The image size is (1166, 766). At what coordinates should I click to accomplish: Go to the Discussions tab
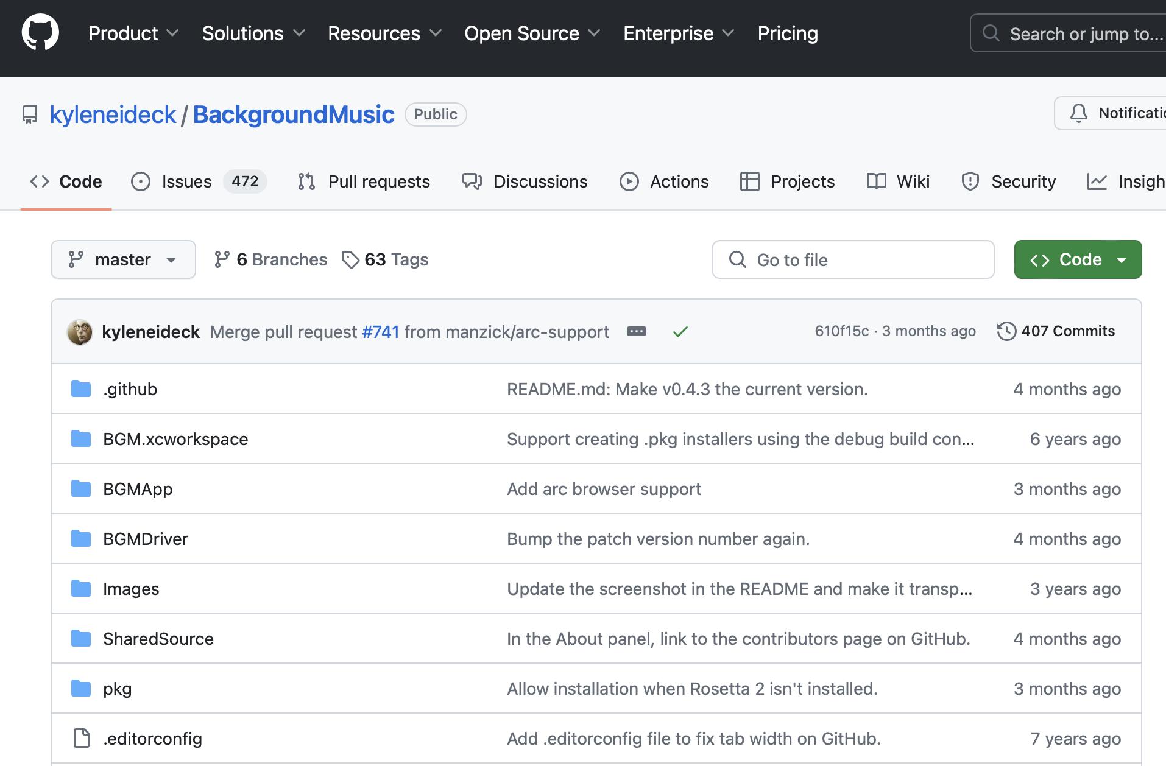525,181
